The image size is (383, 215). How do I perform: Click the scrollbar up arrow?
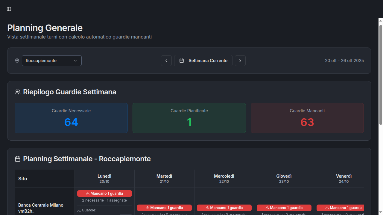[381, 21]
